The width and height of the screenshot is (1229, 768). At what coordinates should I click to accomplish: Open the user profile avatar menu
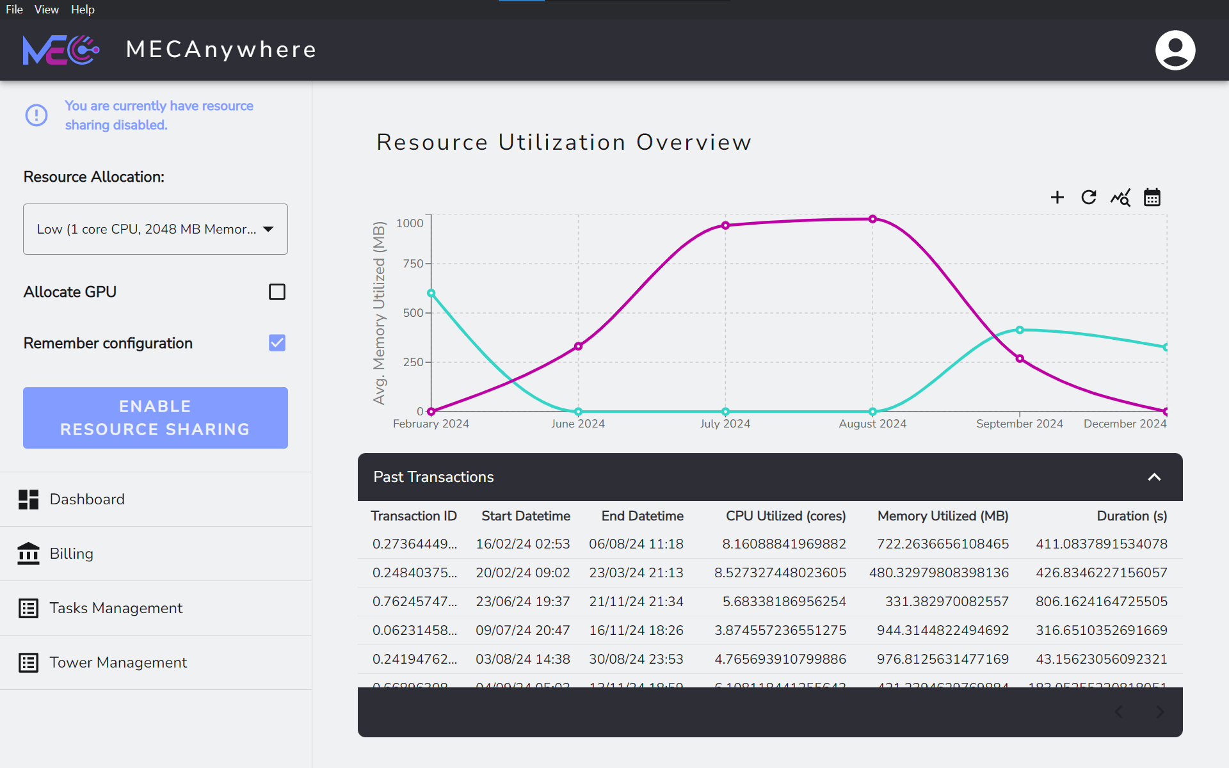1175,50
